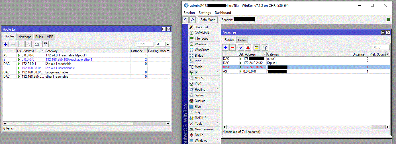Open WireGuard from the sidebar
This screenshot has height=144, width=396.
(x=202, y=50)
